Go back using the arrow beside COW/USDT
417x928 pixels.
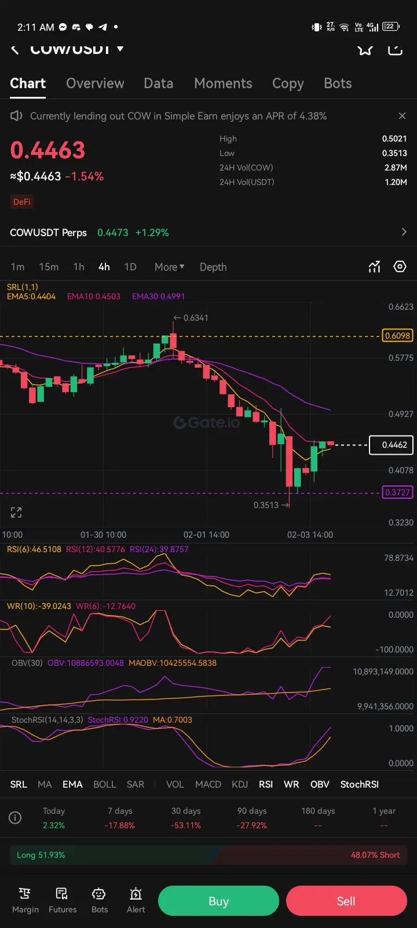coord(15,50)
